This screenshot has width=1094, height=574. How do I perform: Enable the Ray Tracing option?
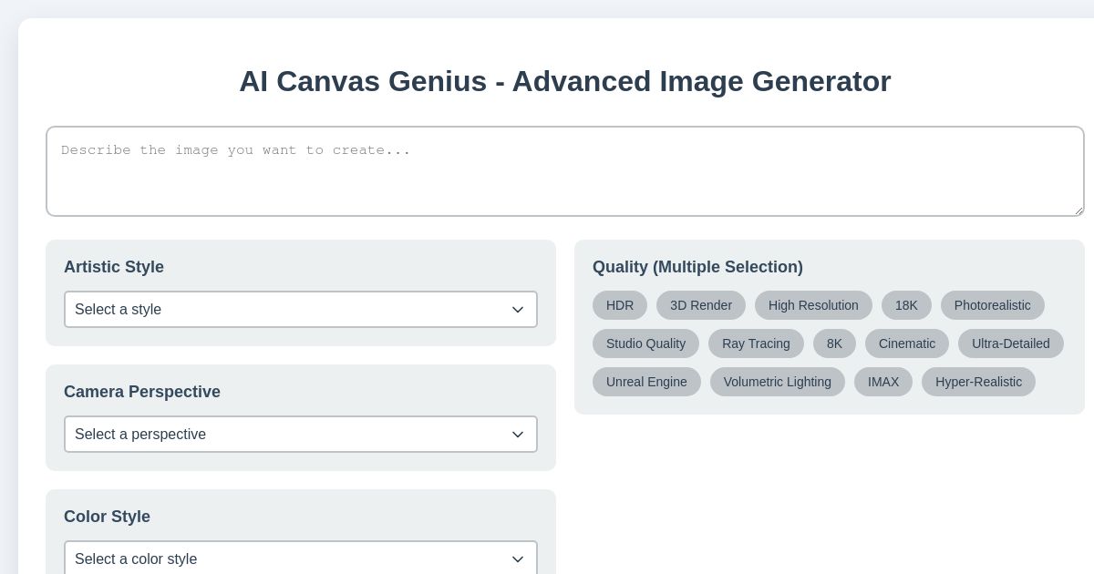(756, 343)
